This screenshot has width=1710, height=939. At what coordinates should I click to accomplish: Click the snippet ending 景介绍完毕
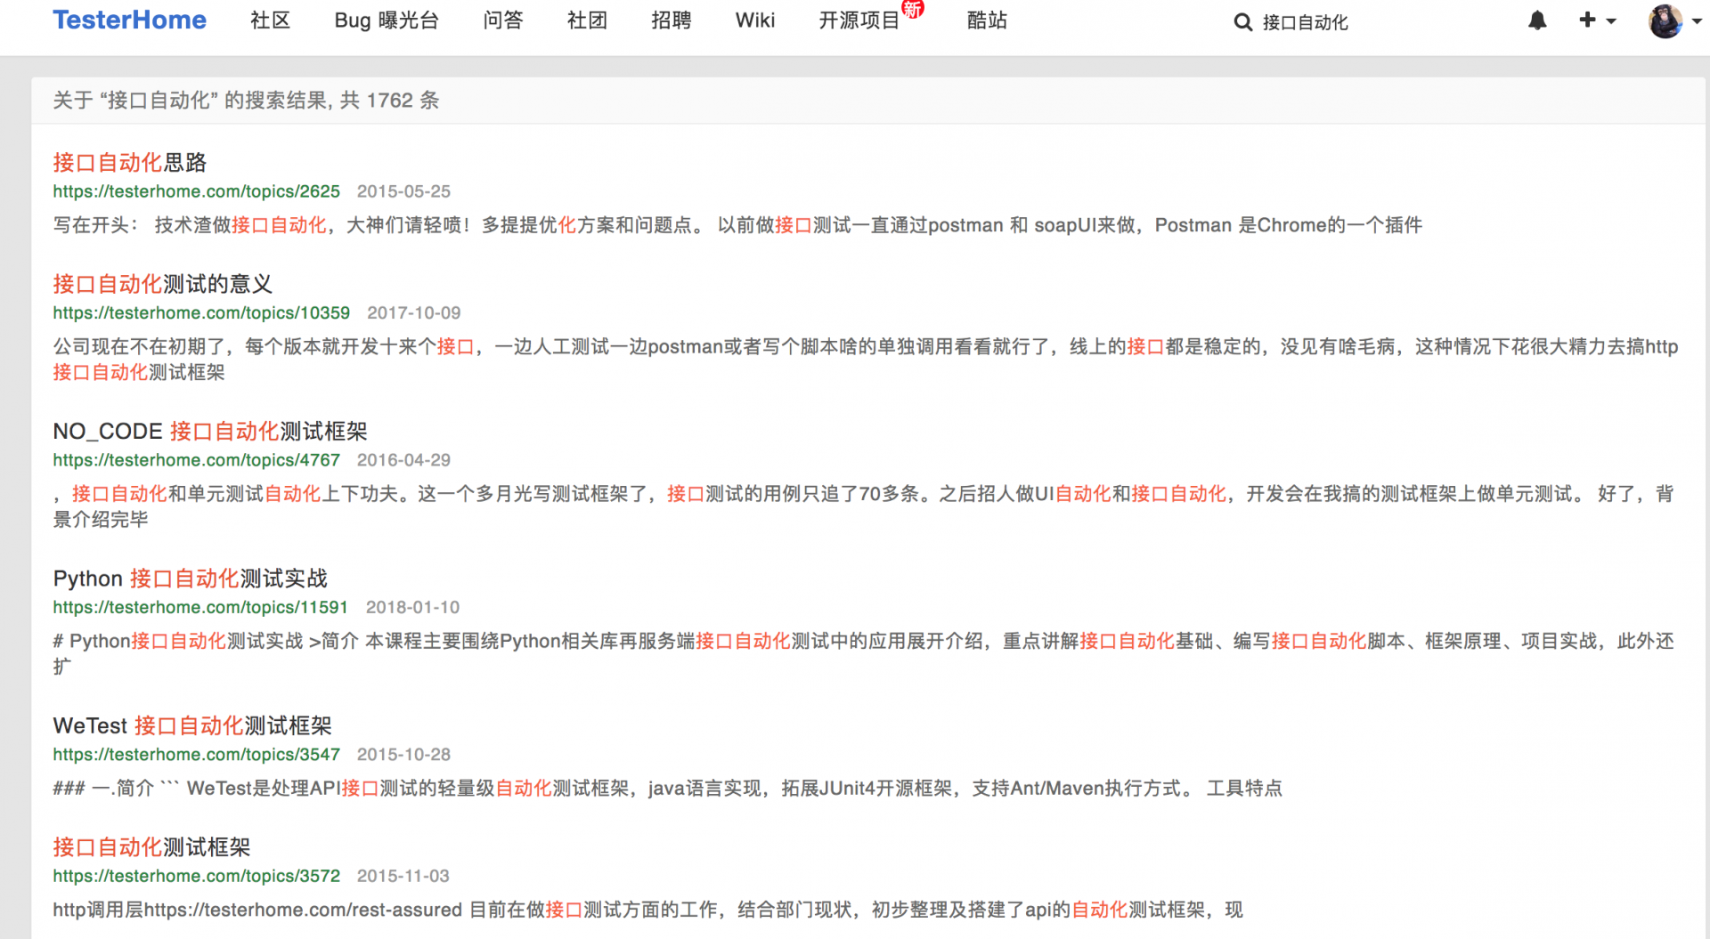(x=864, y=506)
